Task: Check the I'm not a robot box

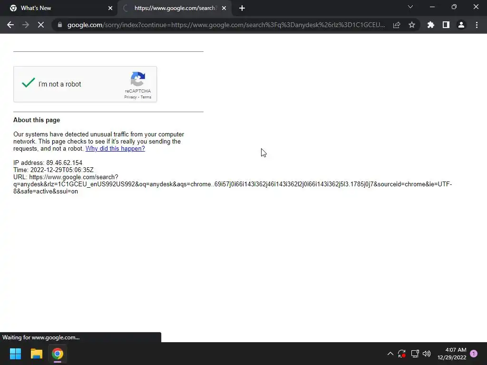Action: point(28,83)
